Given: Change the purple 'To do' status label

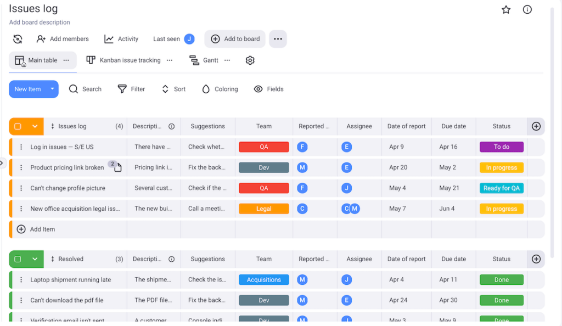Looking at the screenshot, I should (501, 147).
